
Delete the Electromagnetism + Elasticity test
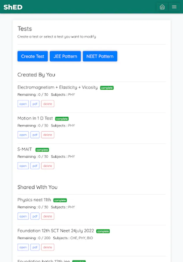pos(47,104)
